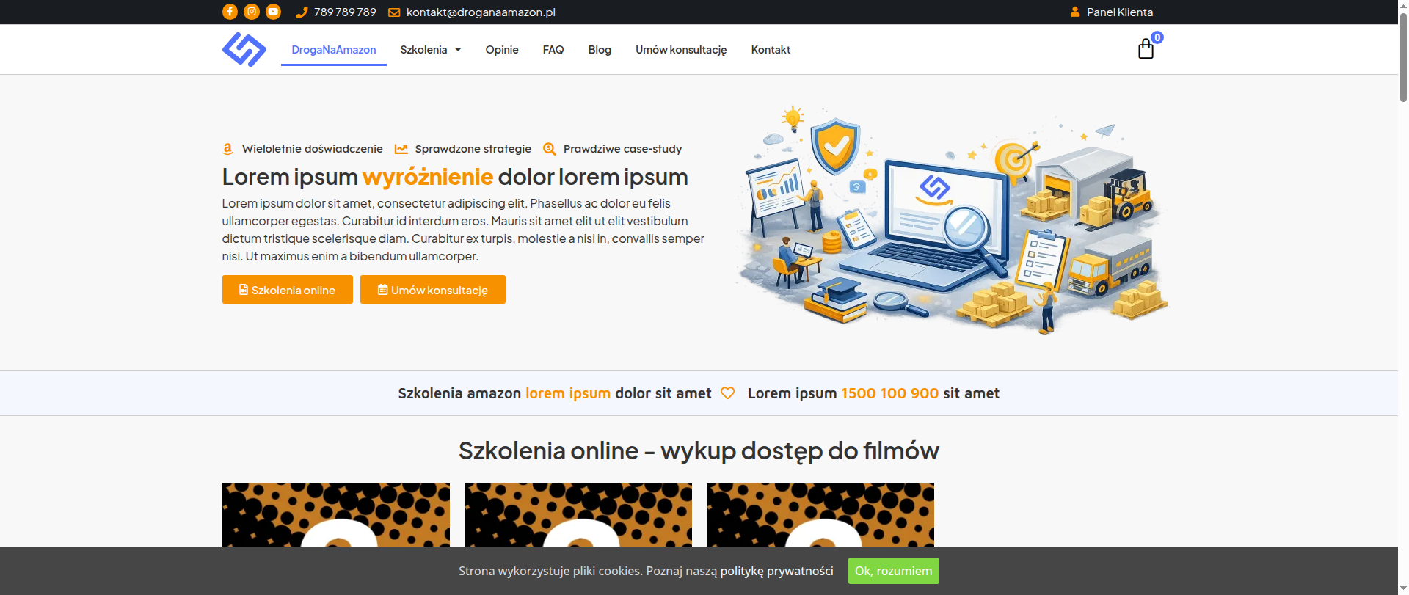1409x595 pixels.
Task: Click the orange Umów konsultację button
Action: tap(433, 290)
